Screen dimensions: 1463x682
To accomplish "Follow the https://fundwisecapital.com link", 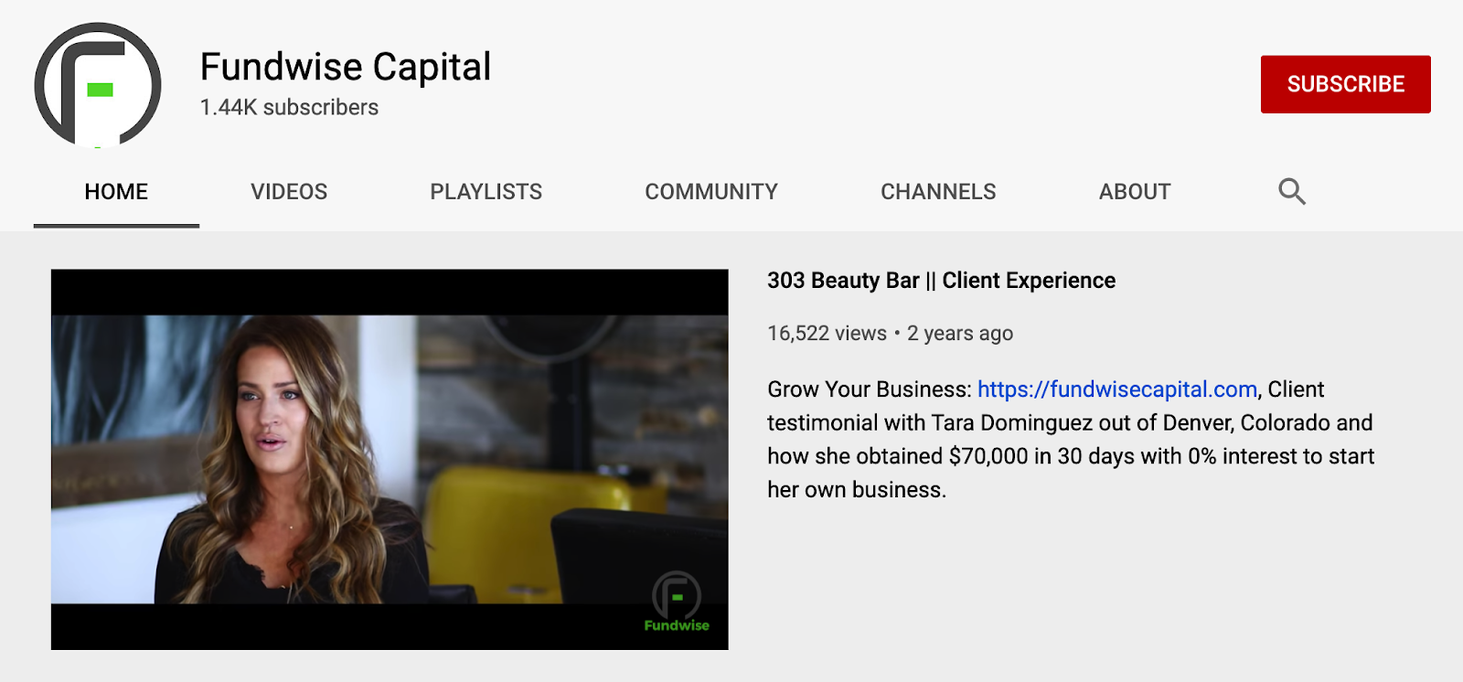I will 1117,389.
